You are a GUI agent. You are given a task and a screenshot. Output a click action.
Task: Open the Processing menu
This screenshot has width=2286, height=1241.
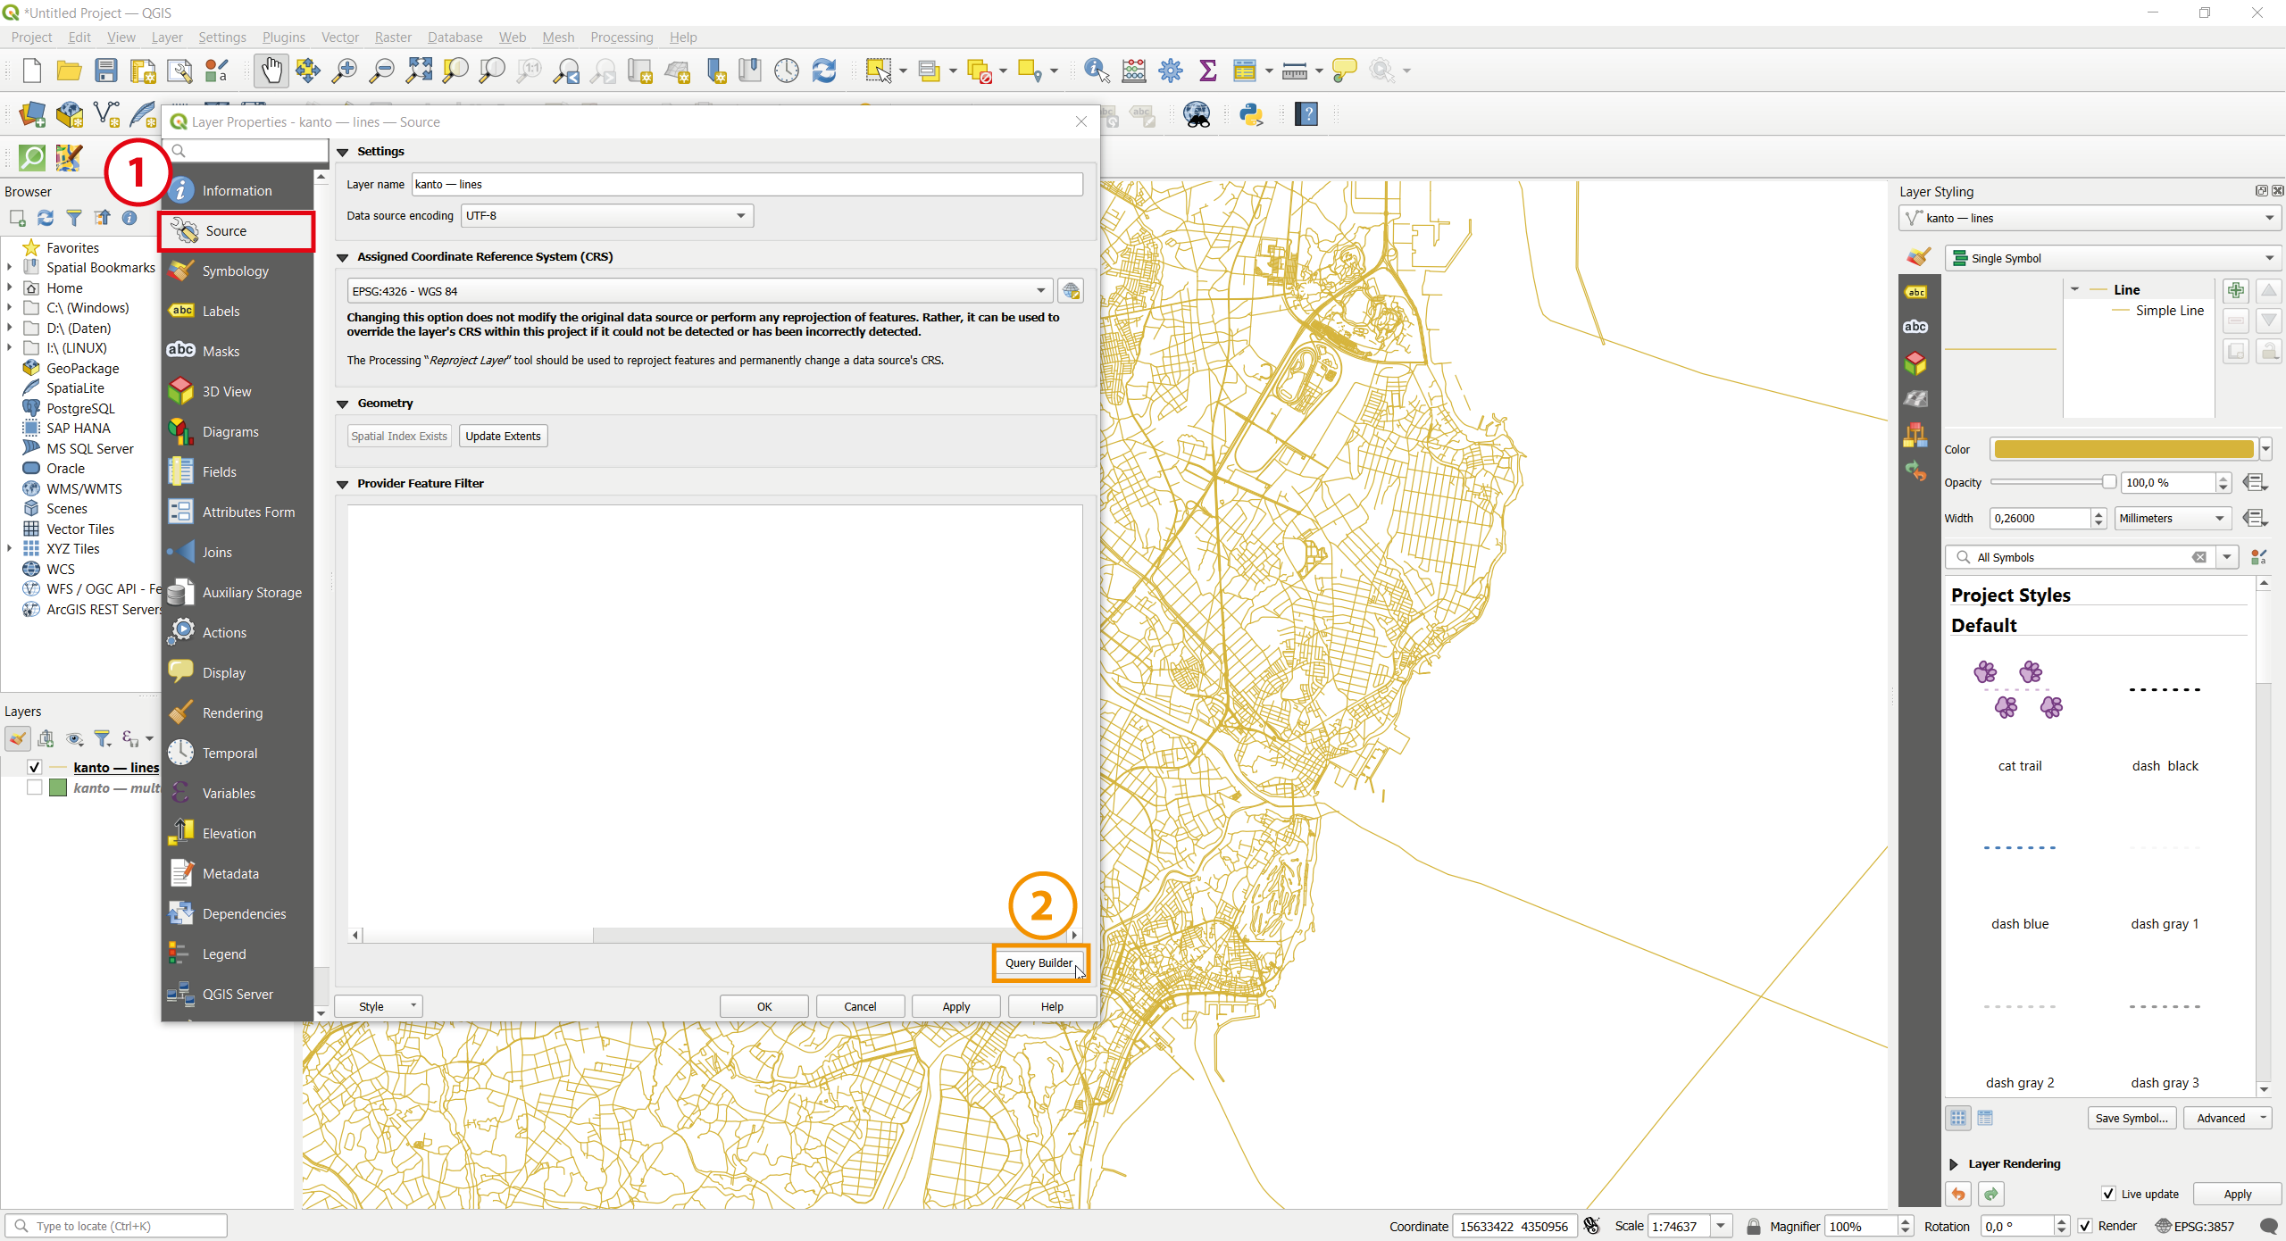[x=621, y=37]
